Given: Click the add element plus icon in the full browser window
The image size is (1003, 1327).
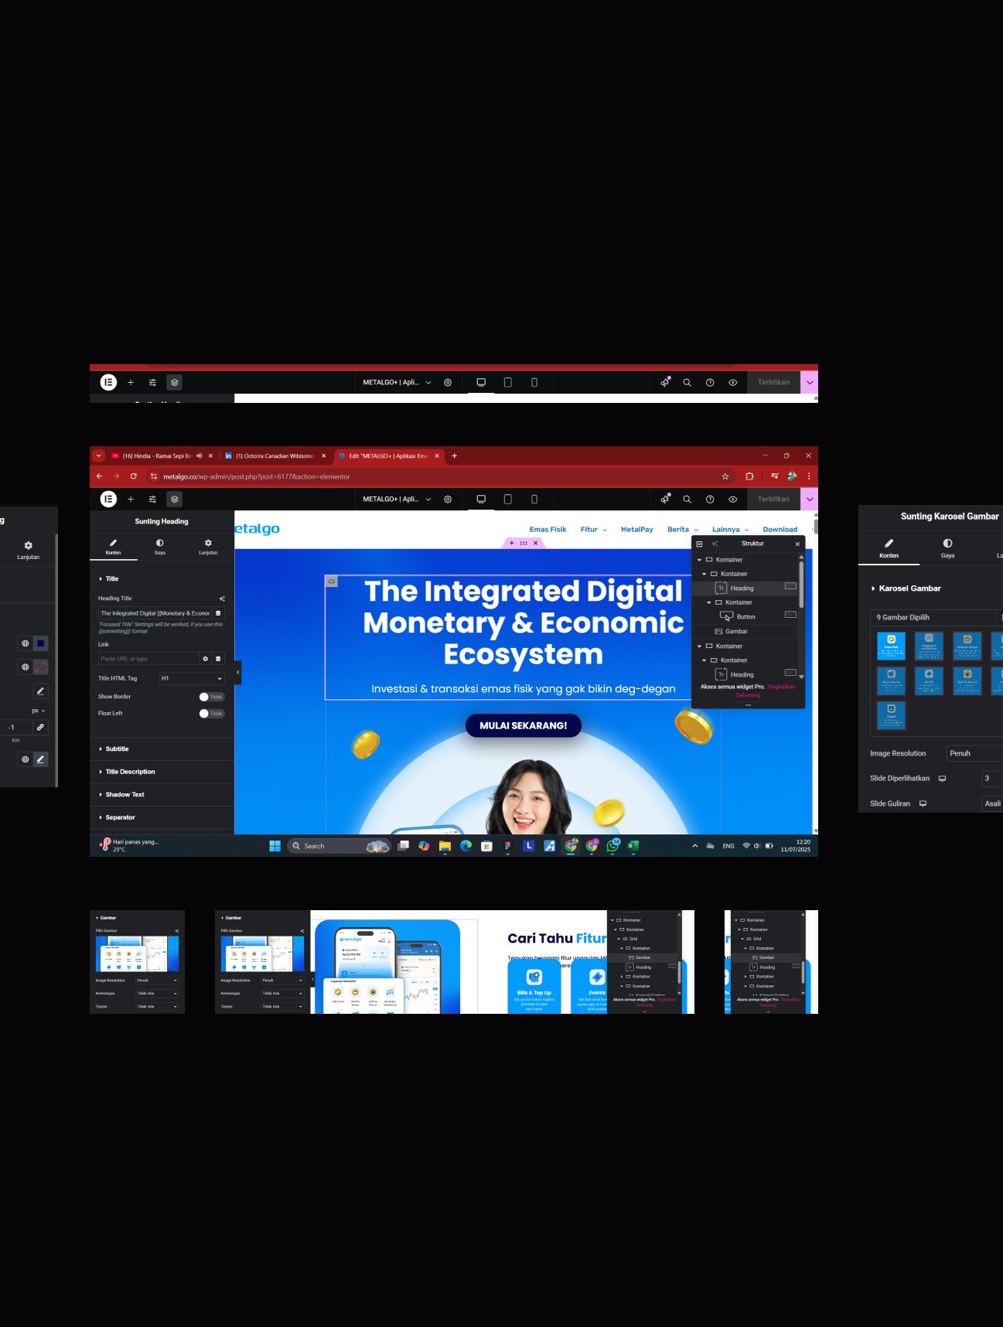Looking at the screenshot, I should pos(131,499).
